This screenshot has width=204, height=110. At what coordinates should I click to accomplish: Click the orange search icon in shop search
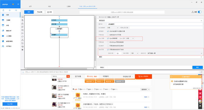68,76
